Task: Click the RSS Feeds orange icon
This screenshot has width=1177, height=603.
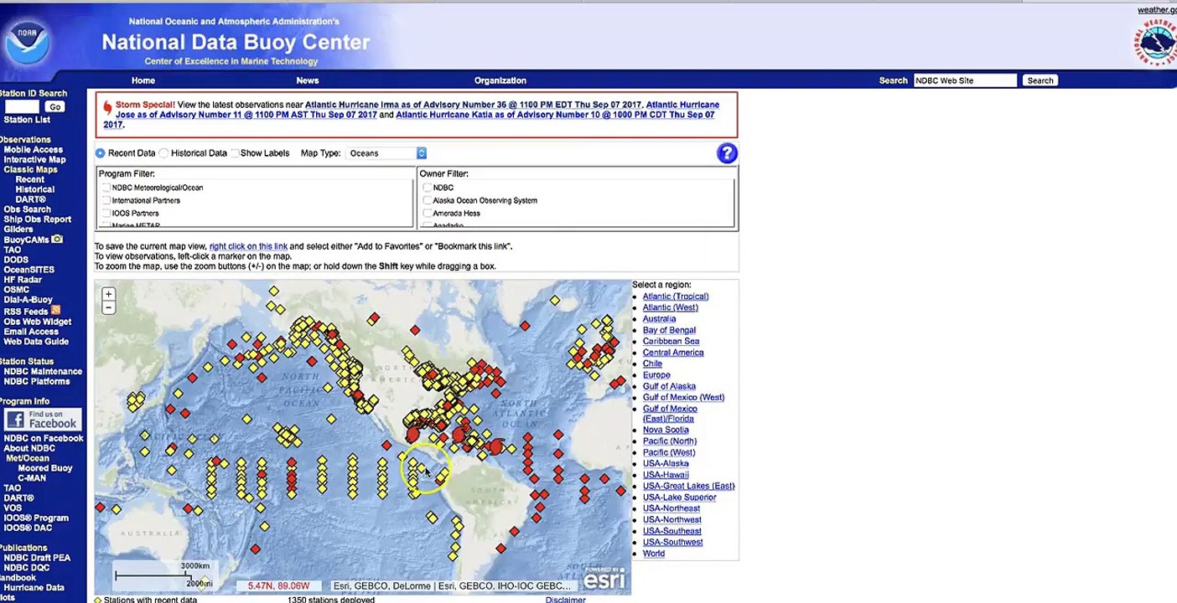Action: (55, 311)
